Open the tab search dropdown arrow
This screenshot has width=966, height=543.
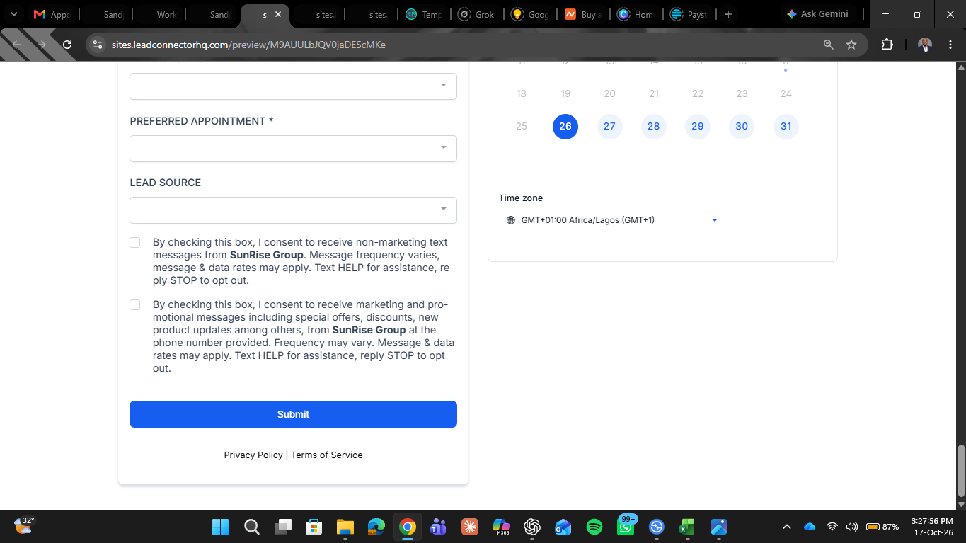pos(13,14)
